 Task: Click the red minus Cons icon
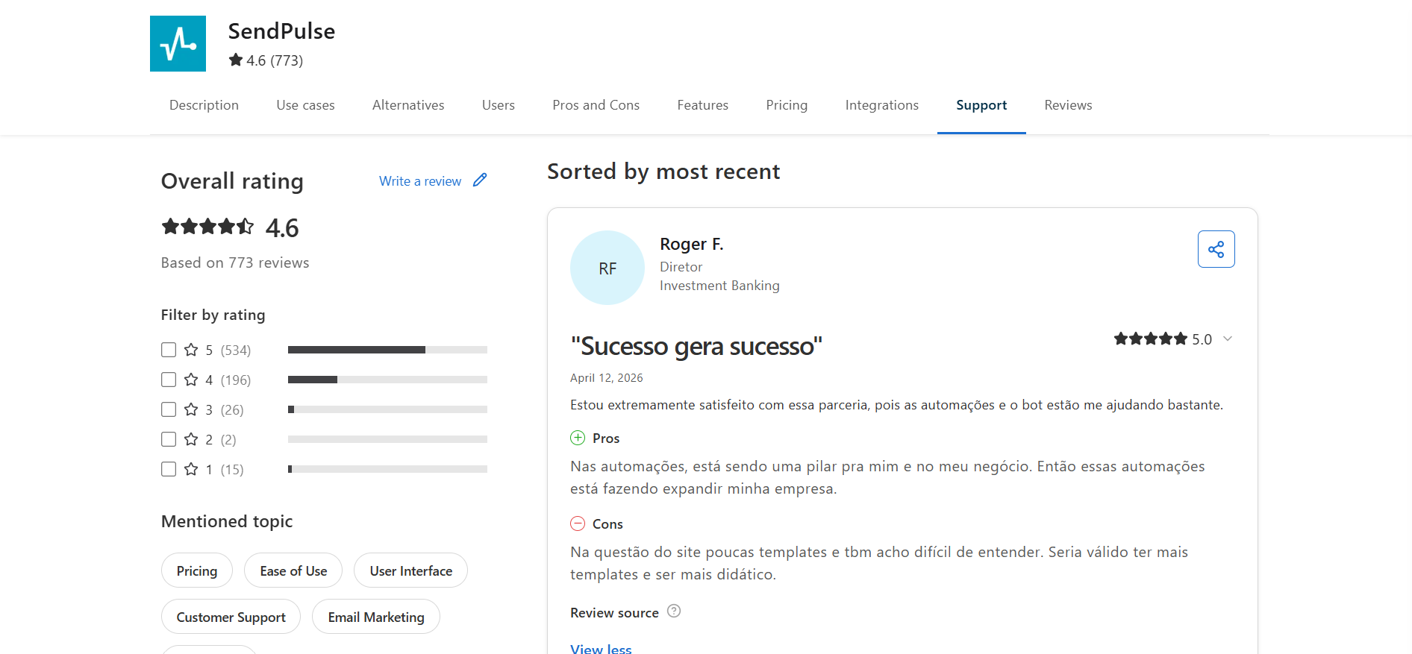(x=578, y=523)
